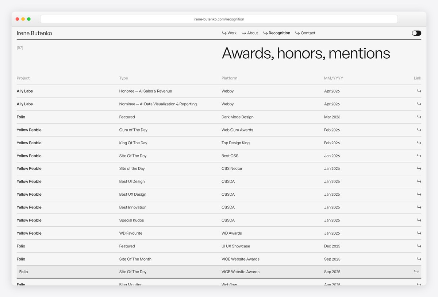Toggle the dark mode switch
The width and height of the screenshot is (438, 297).
pos(416,33)
